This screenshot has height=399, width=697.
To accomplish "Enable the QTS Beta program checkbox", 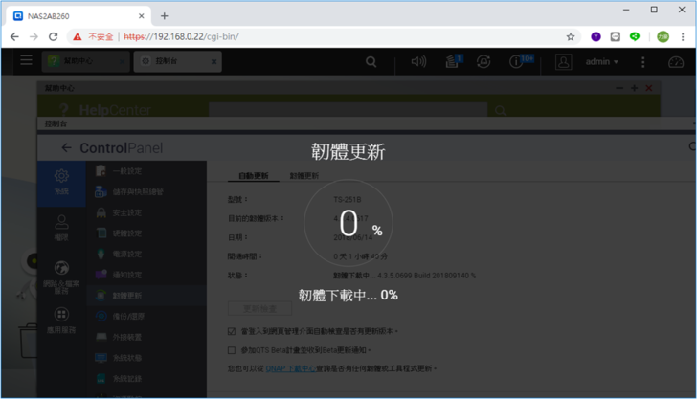I will [232, 350].
